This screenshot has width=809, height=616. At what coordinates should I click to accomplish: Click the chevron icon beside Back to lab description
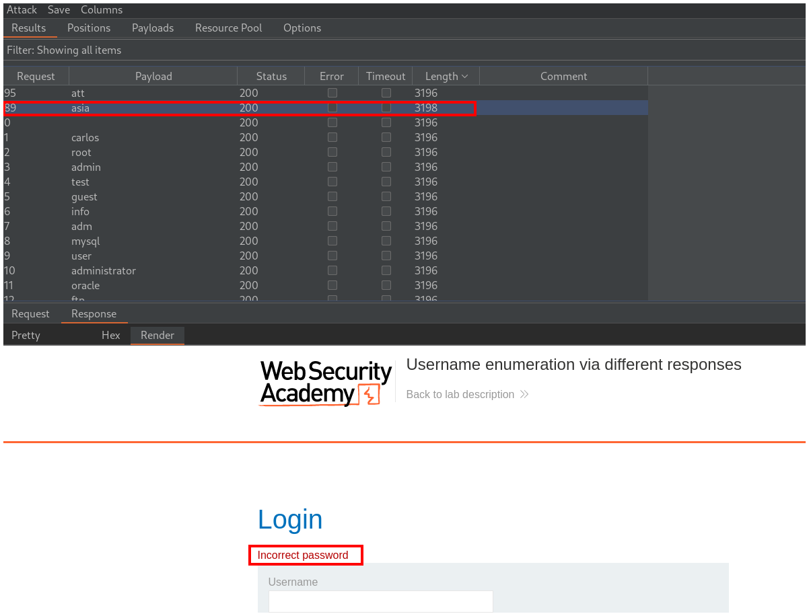[x=524, y=395]
